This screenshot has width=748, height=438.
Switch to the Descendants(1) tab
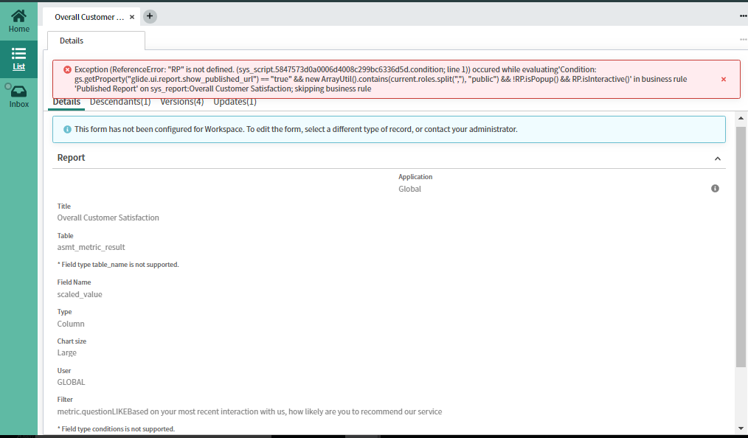click(x=121, y=101)
